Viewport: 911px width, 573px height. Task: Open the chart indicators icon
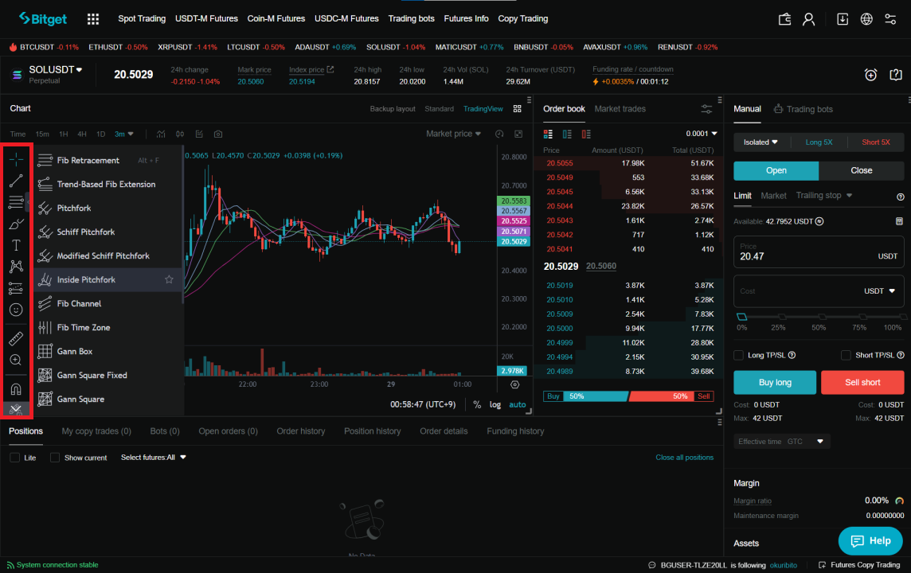coord(161,134)
